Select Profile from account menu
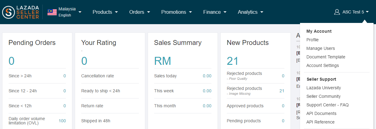Screen dimensions: 376x129 (312, 40)
